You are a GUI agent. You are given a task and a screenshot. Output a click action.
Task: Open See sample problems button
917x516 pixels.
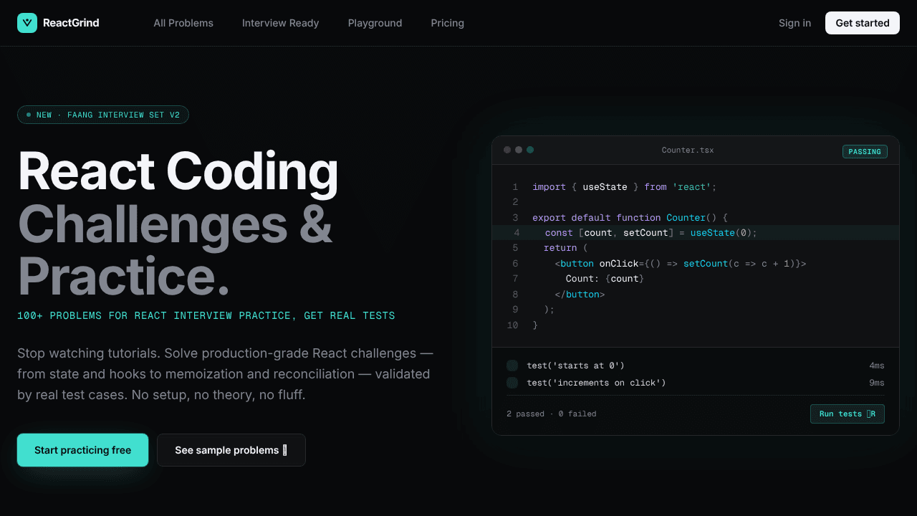click(231, 450)
